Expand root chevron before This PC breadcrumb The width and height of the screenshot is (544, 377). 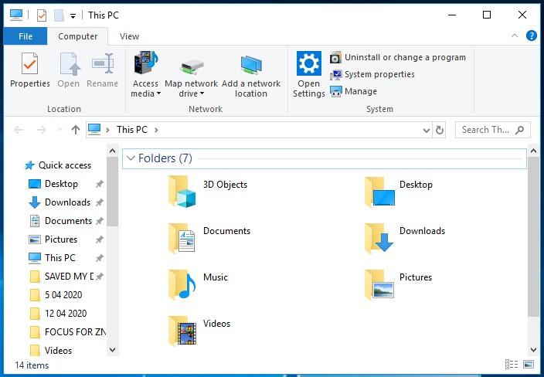click(107, 130)
